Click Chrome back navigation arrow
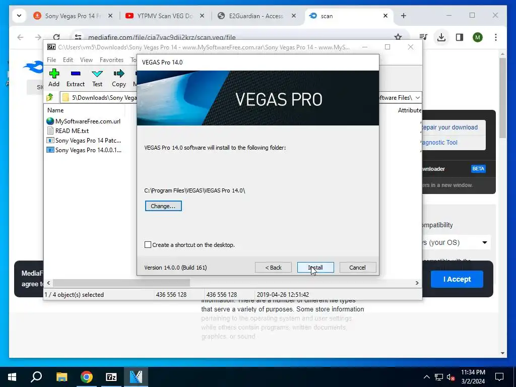516x387 pixels. click(20, 37)
